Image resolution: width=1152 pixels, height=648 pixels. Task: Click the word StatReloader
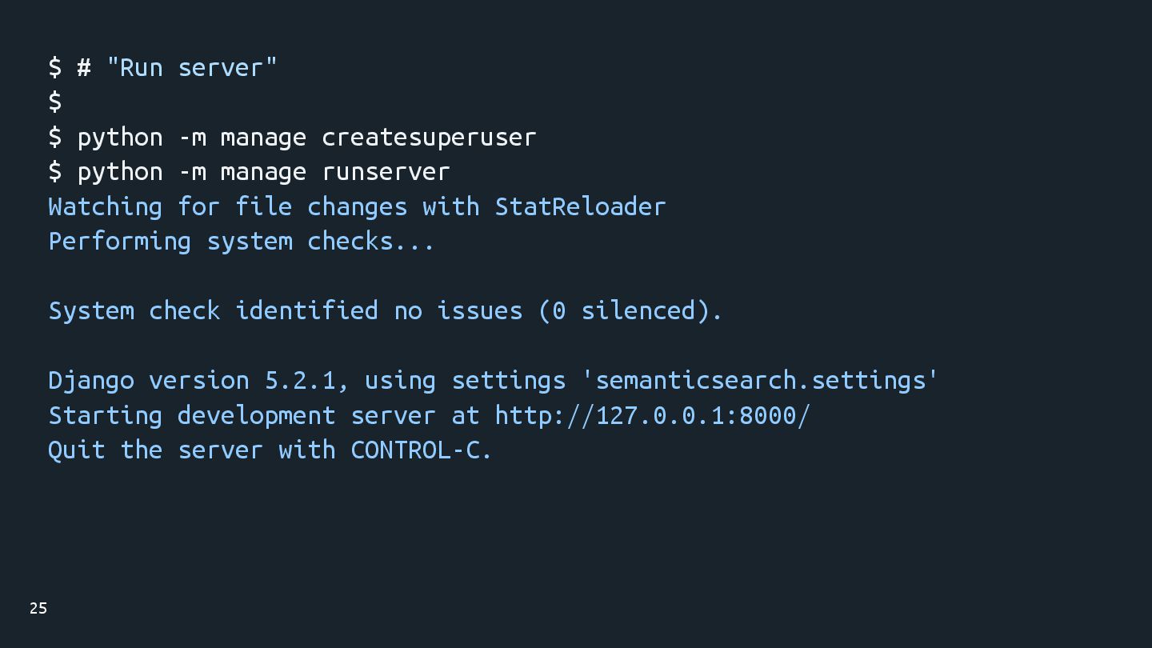tap(580, 206)
